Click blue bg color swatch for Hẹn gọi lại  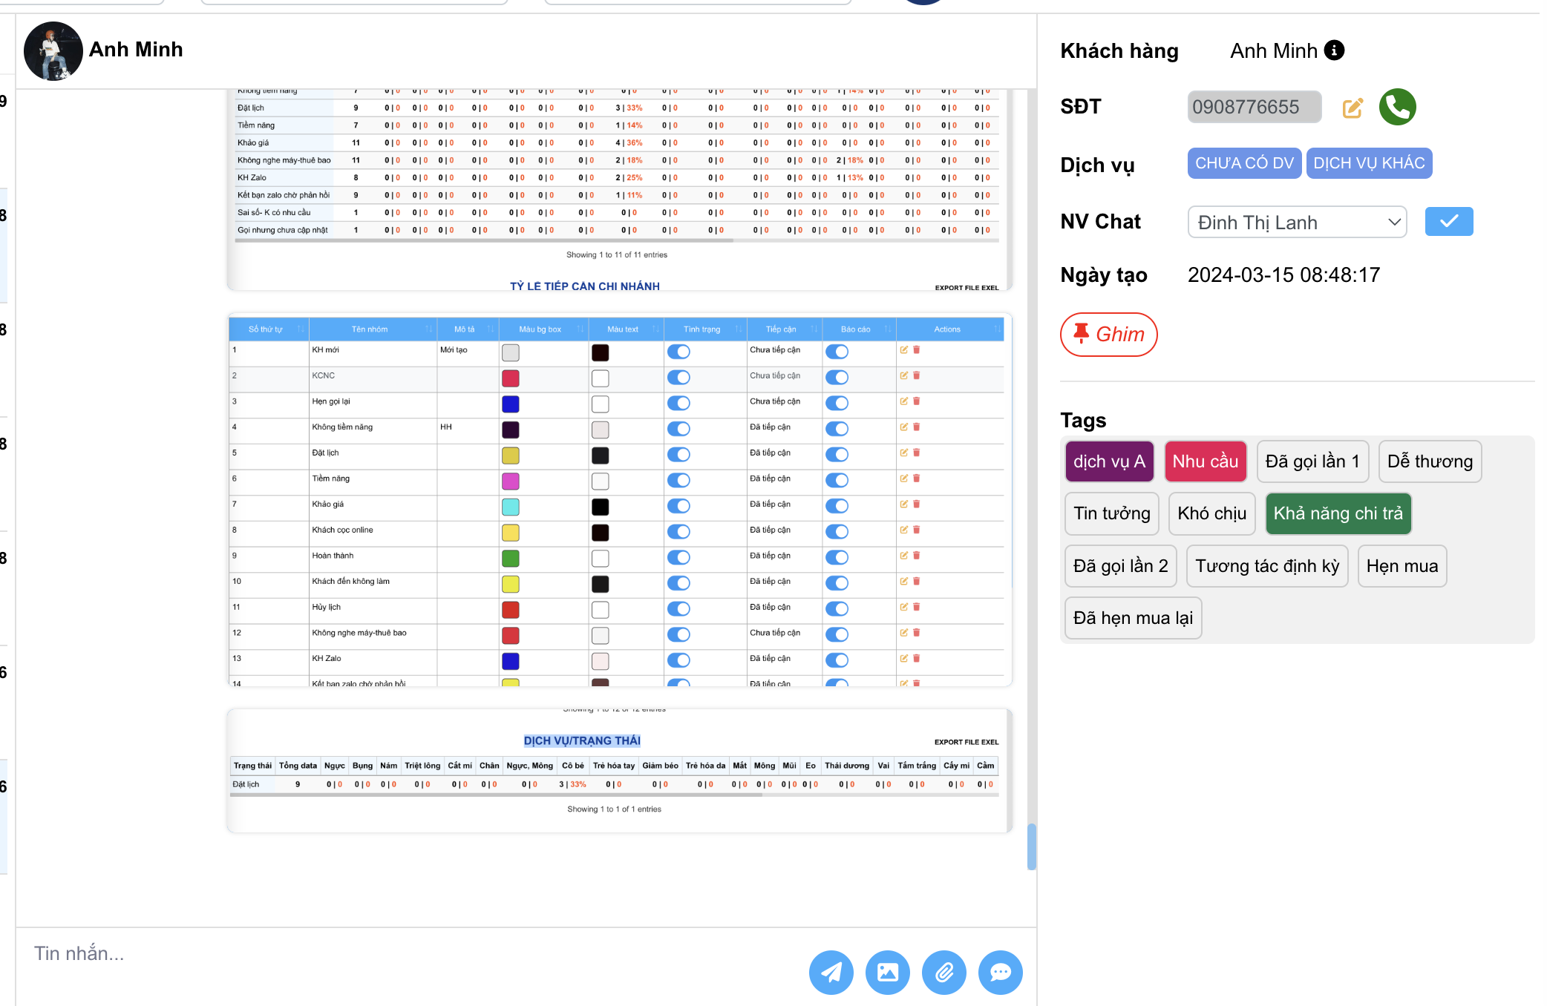coord(510,404)
